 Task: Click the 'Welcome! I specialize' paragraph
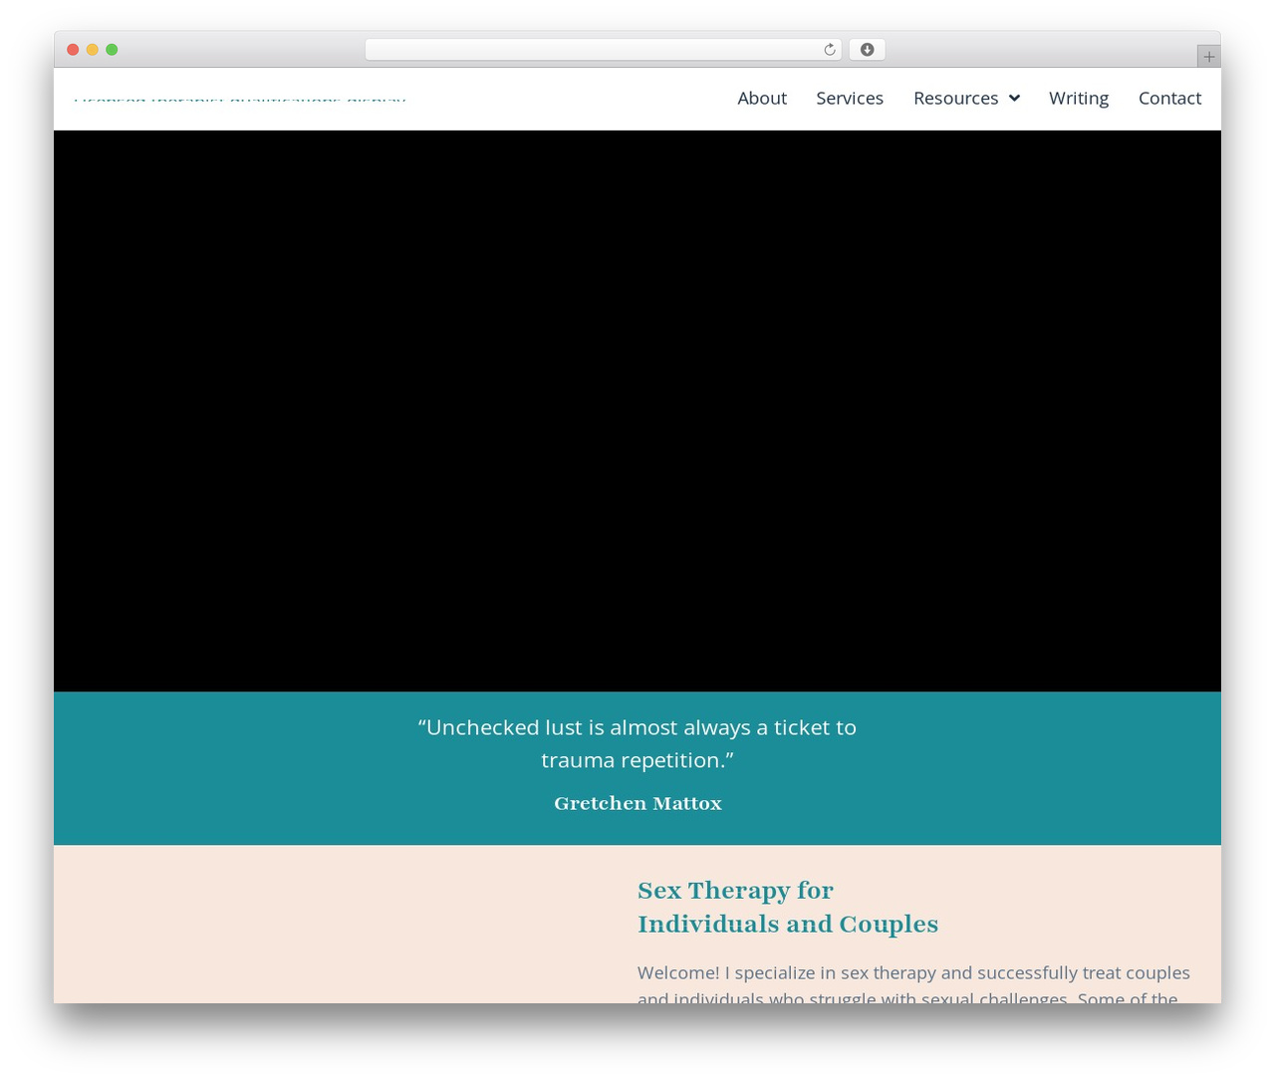pos(914,985)
